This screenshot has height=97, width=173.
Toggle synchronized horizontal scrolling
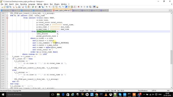pyautogui.click(x=56, y=7)
